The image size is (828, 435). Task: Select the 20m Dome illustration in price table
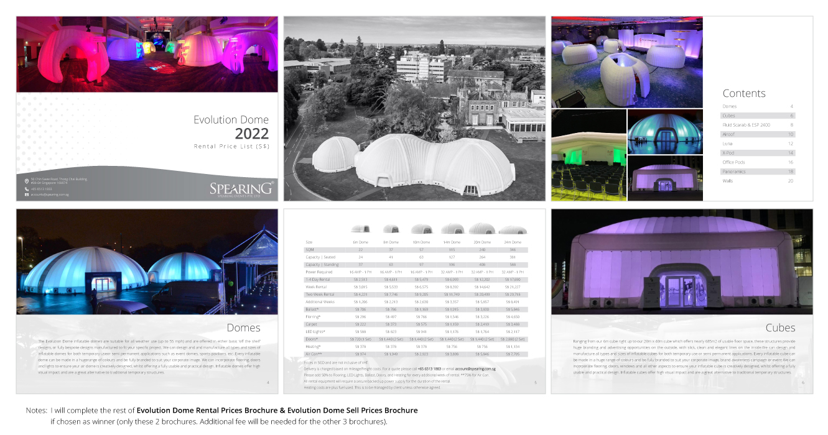point(481,229)
